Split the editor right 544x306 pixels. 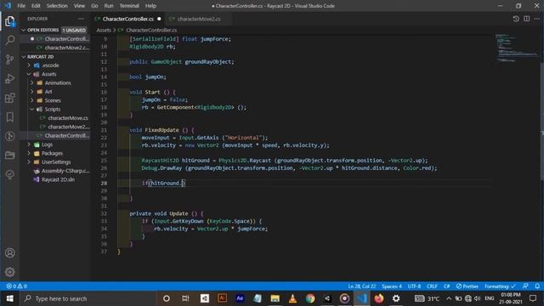(527, 19)
